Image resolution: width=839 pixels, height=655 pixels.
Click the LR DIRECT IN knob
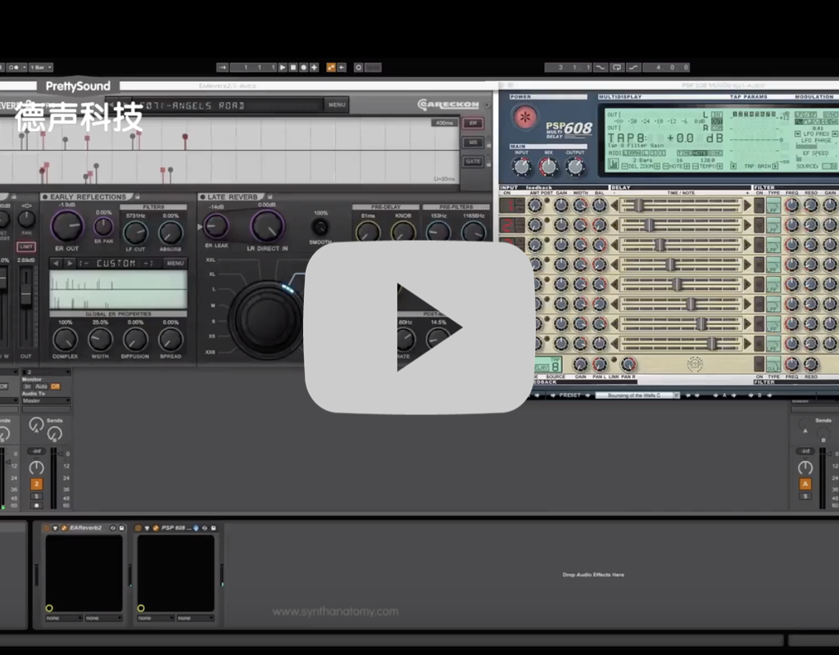(x=268, y=226)
